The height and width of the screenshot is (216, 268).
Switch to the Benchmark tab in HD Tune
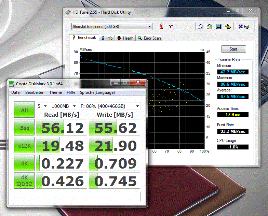click(84, 38)
